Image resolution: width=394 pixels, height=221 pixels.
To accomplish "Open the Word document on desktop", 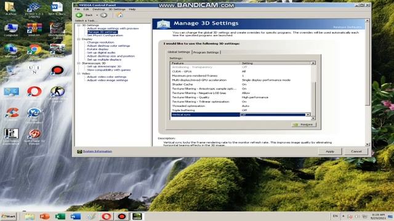I will click(57, 8).
